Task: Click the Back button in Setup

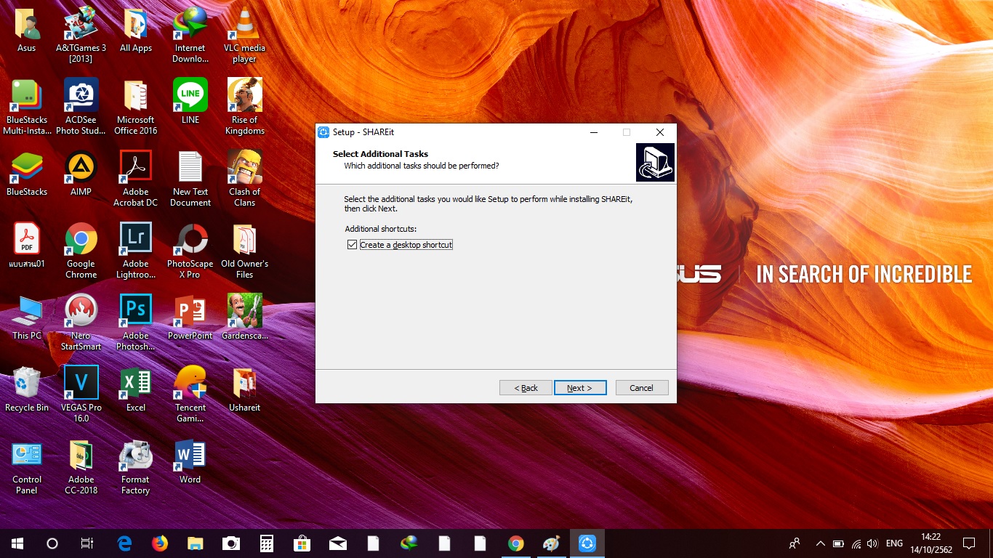Action: pyautogui.click(x=526, y=388)
